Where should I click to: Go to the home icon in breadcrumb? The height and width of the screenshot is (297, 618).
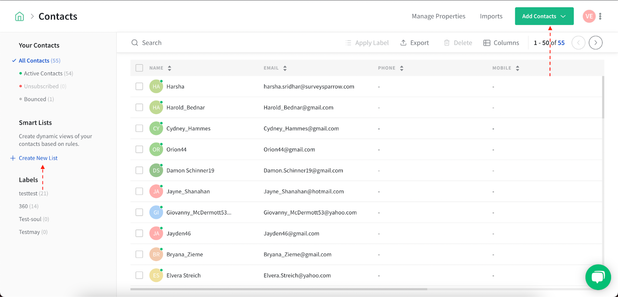pos(19,16)
